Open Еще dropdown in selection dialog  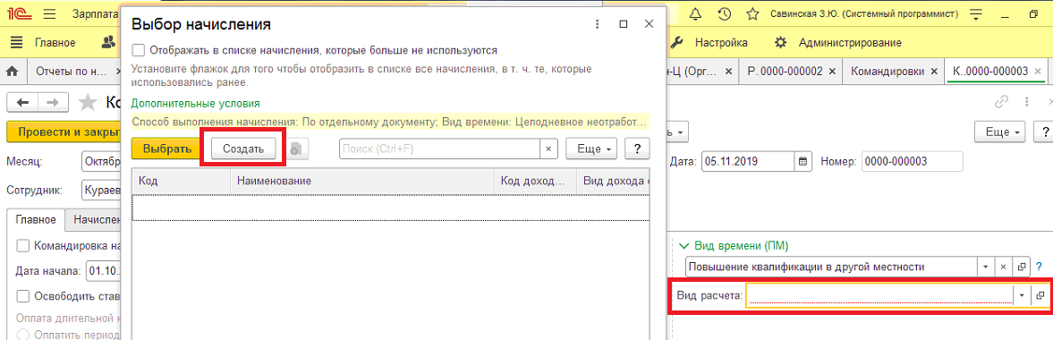click(x=591, y=149)
